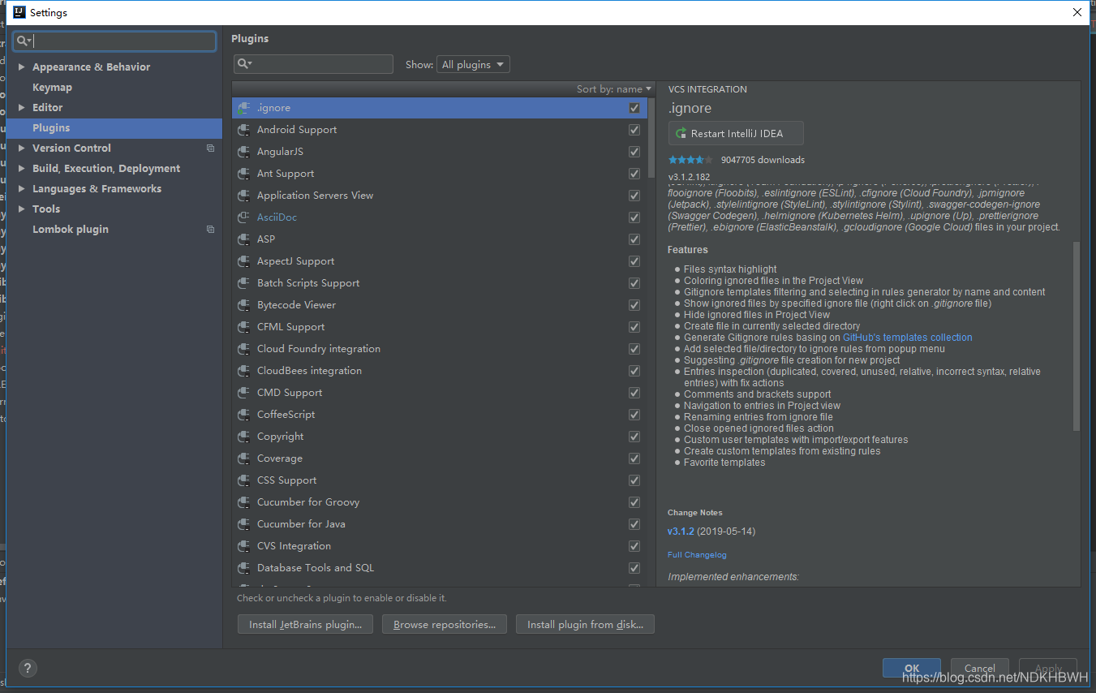Click the Cloud Foundry integration plugin icon
Screen dimensions: 1096x693
click(243, 349)
